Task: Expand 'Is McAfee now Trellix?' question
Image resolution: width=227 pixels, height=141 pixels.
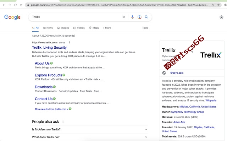Action: click(89, 129)
